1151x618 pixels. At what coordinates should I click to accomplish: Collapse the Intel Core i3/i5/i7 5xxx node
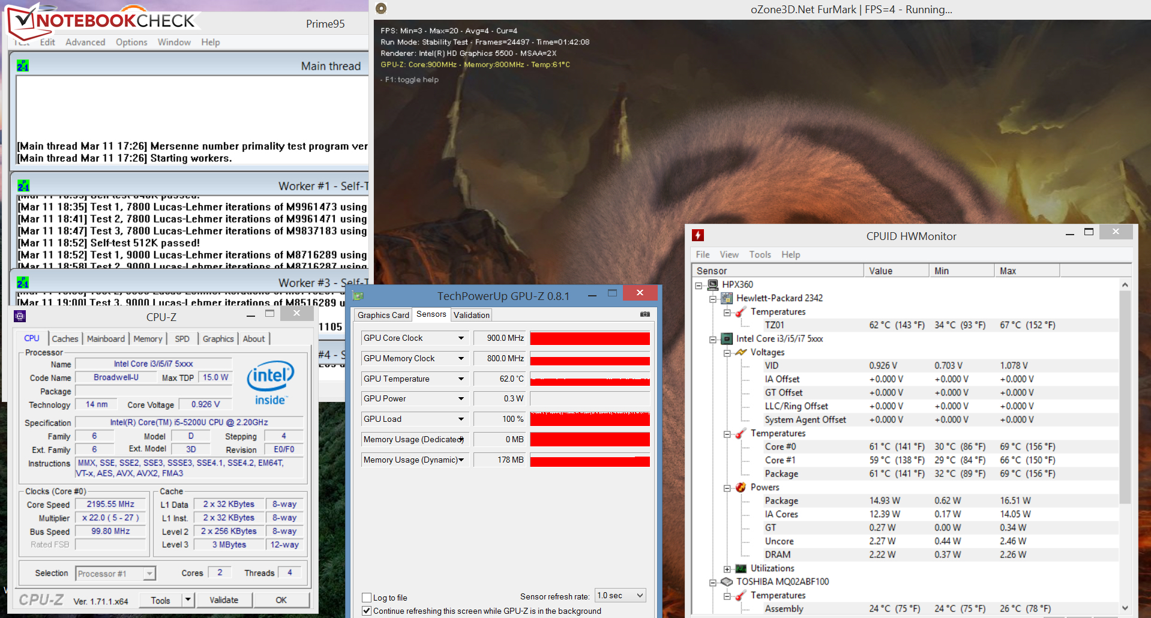(x=713, y=339)
